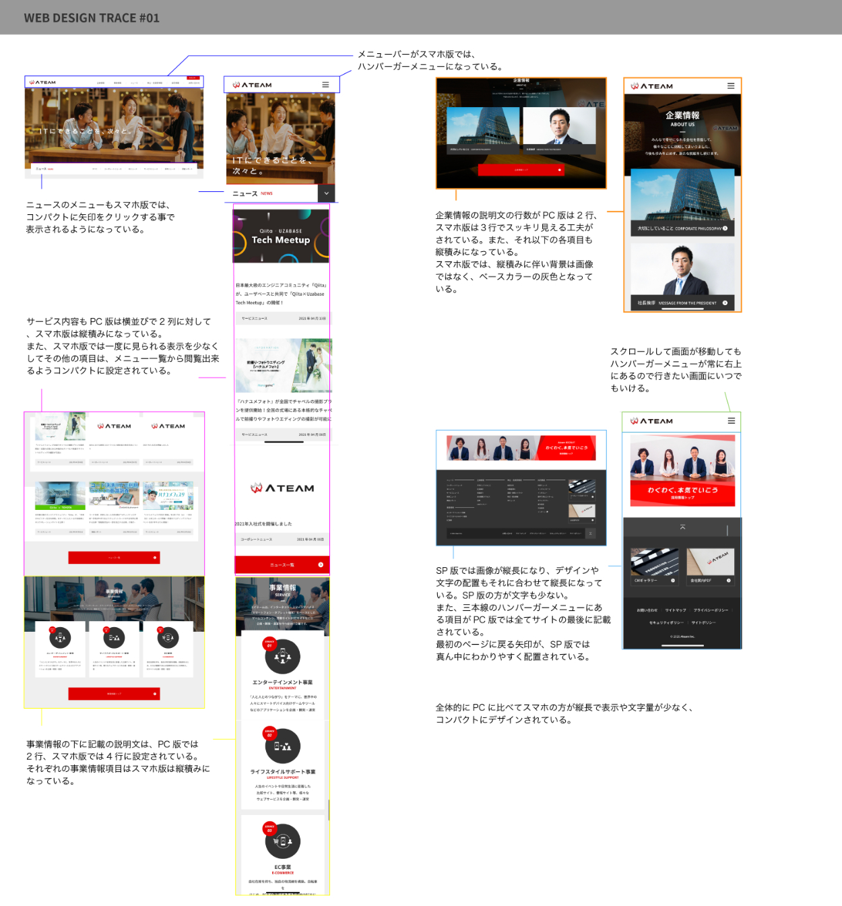Select the Qiita Tech Meetup news thumbnail
Viewport: 842px width, 906px height.
[281, 236]
